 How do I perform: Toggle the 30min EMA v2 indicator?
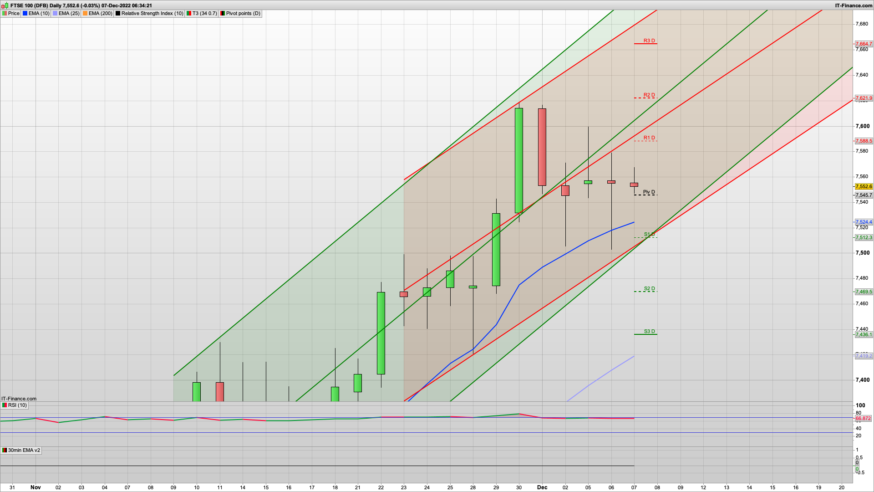click(x=4, y=450)
